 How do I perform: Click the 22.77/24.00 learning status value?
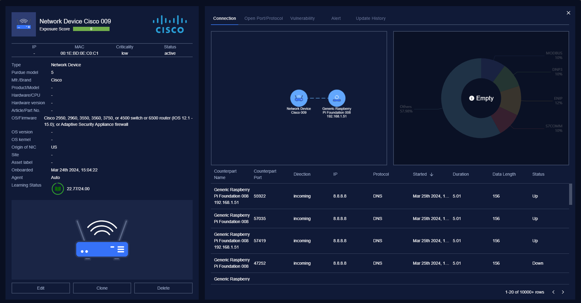pos(78,189)
